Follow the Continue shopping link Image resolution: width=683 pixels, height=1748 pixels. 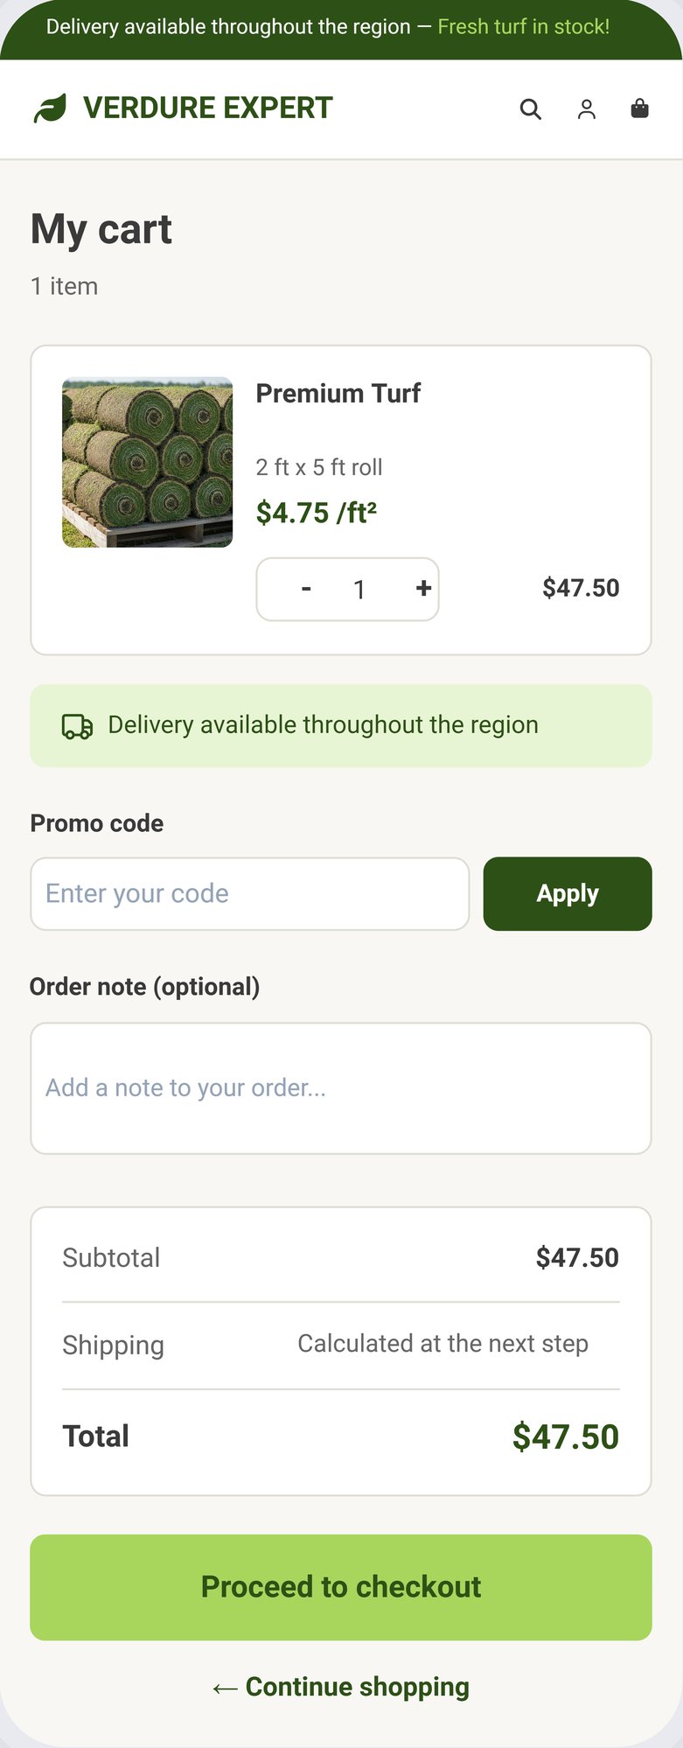357,1687
